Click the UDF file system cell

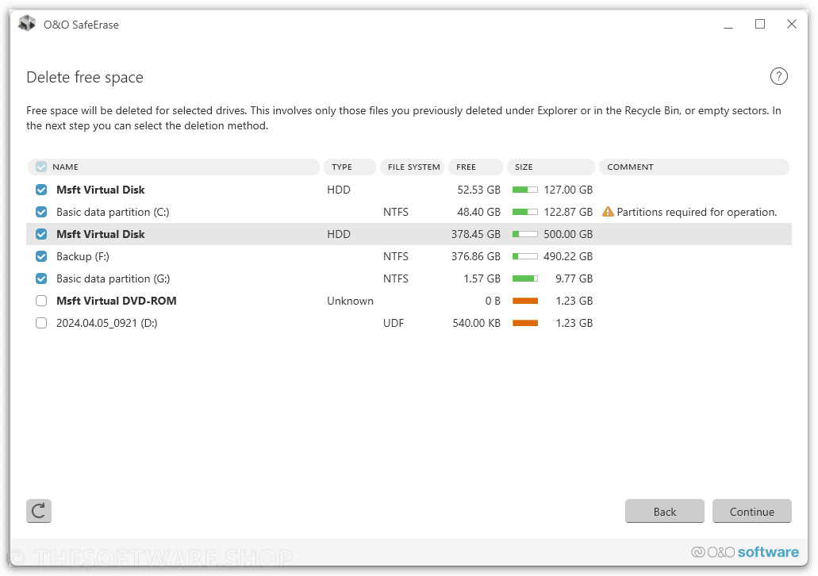click(394, 323)
